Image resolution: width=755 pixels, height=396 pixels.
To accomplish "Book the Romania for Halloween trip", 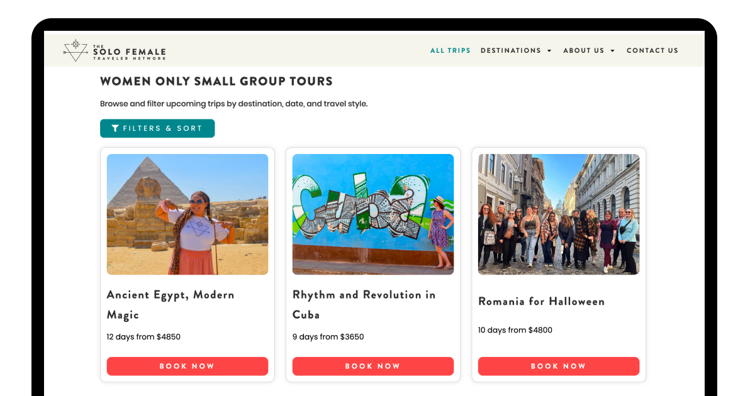I will point(558,366).
